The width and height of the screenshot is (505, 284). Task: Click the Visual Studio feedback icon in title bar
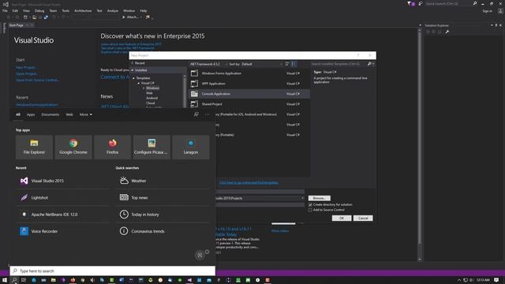(x=421, y=3)
